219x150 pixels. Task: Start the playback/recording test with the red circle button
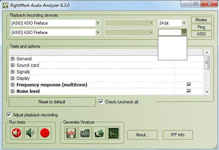pyautogui.click(x=45, y=133)
